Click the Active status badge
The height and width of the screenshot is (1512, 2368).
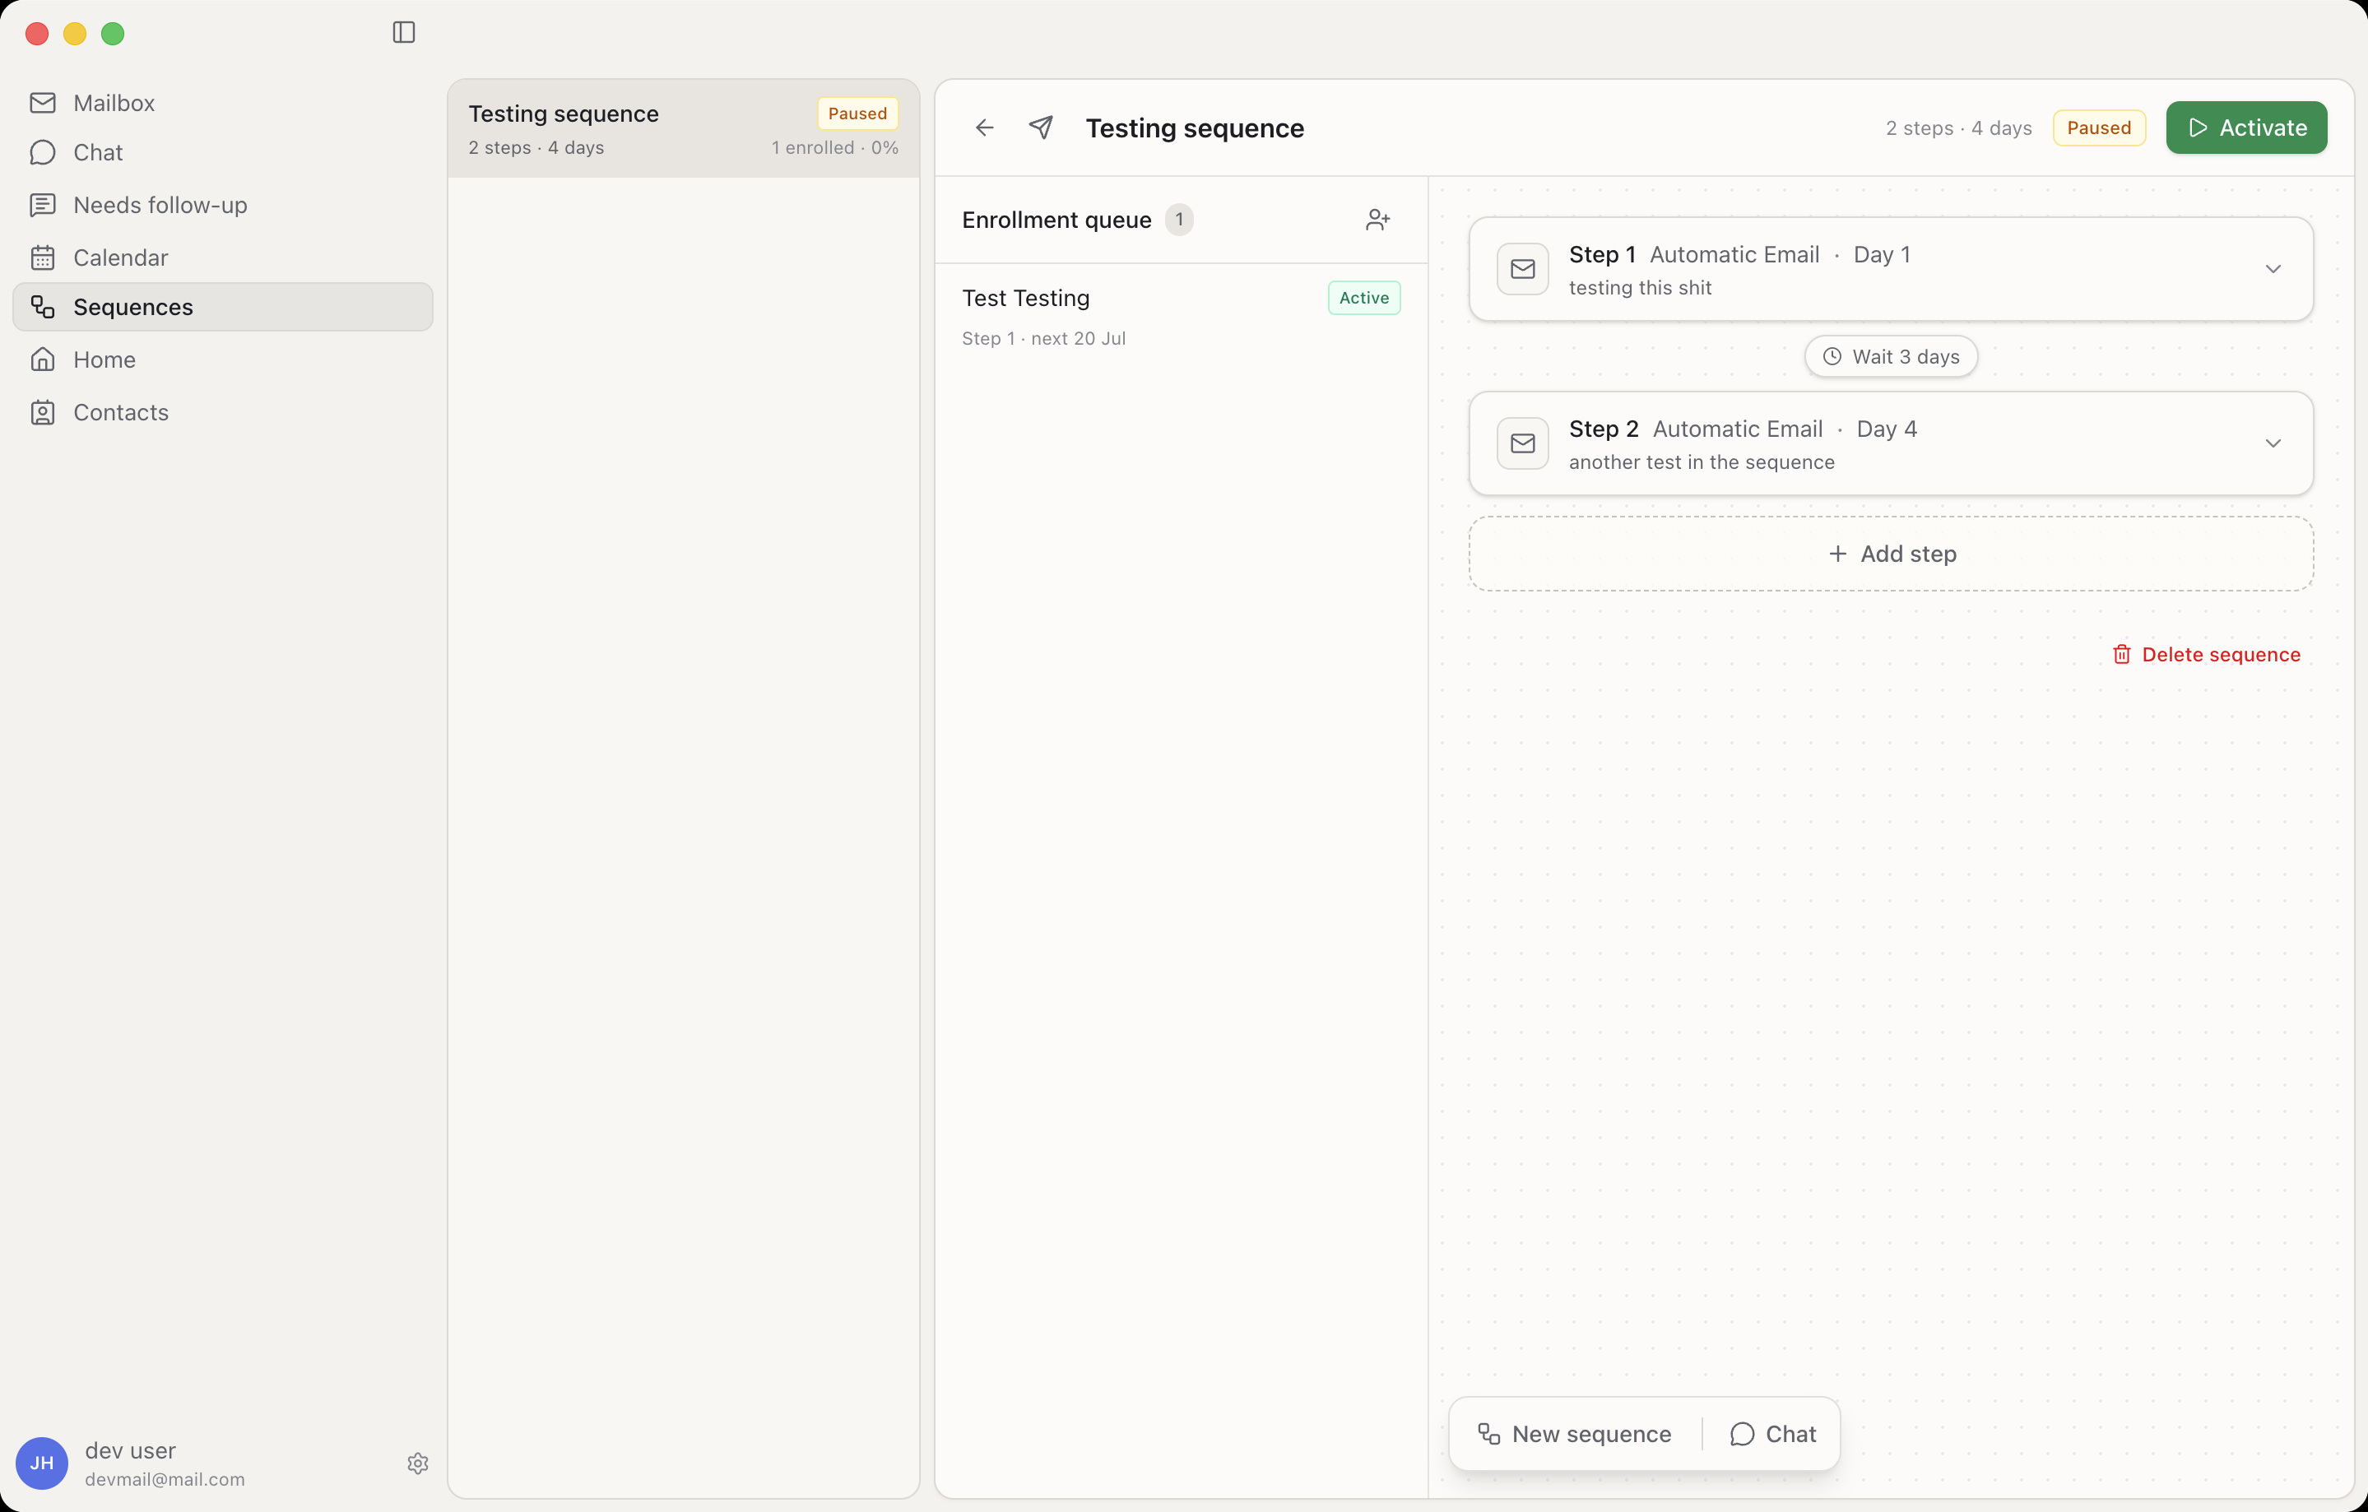1364,298
